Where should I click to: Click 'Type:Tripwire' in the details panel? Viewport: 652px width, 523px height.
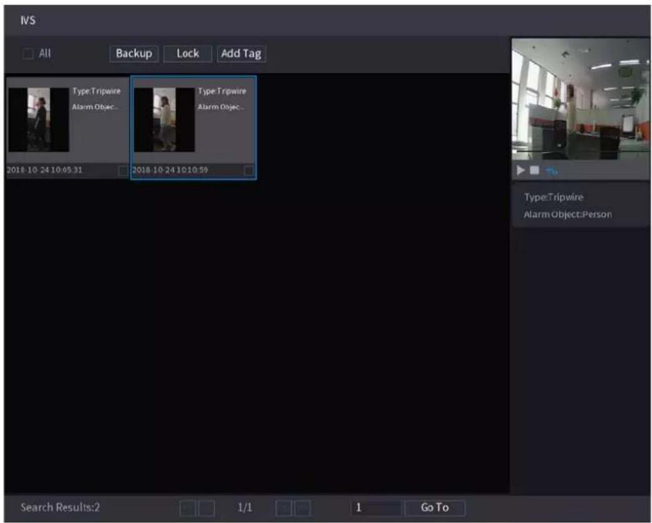coord(553,197)
